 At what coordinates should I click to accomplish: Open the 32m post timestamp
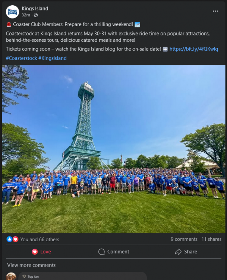[x=26, y=15]
